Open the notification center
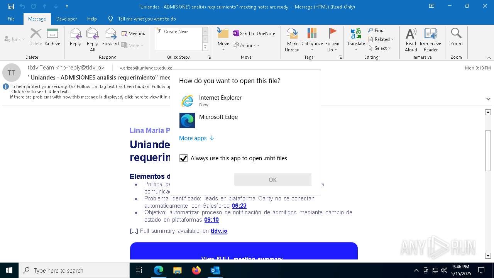The image size is (494, 278). click(x=481, y=270)
